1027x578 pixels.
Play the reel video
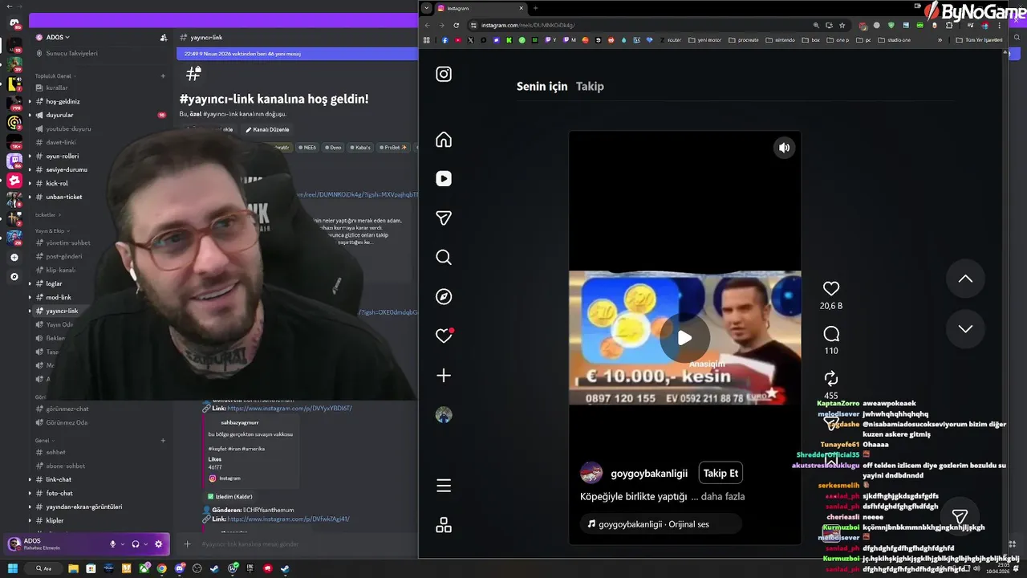(684, 338)
